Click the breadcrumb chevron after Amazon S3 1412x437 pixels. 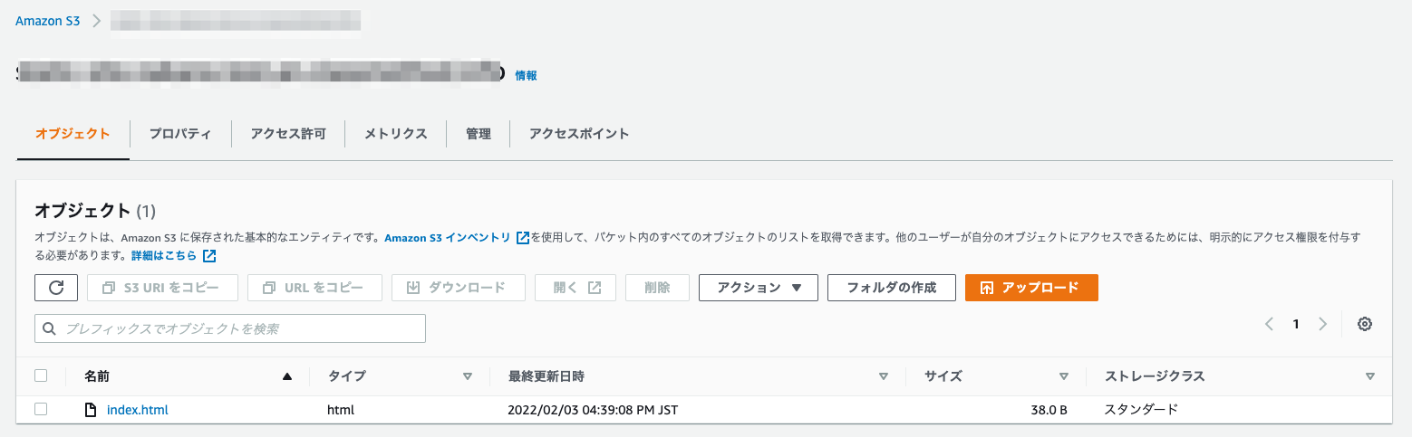(x=96, y=21)
